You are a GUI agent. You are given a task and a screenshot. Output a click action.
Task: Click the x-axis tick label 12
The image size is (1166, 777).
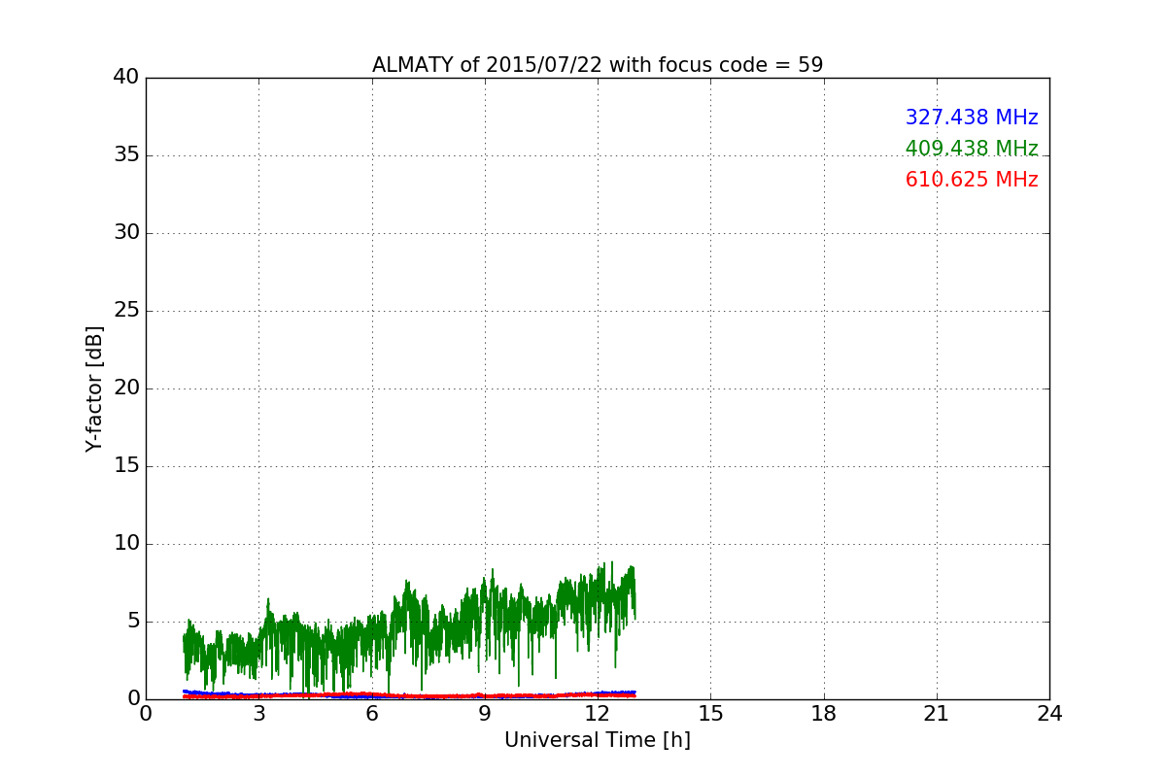[x=598, y=714]
